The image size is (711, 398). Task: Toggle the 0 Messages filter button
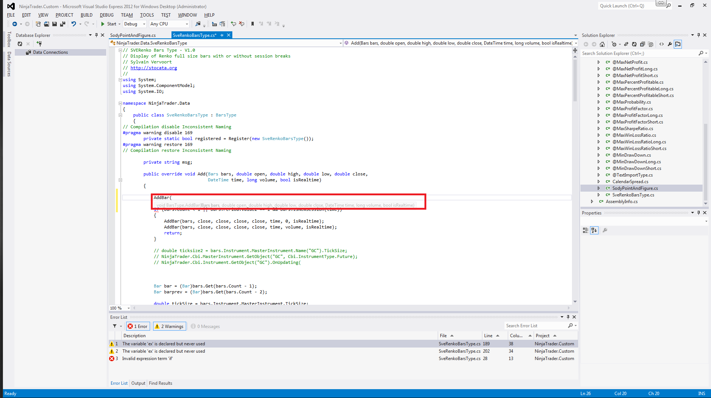tap(205, 326)
